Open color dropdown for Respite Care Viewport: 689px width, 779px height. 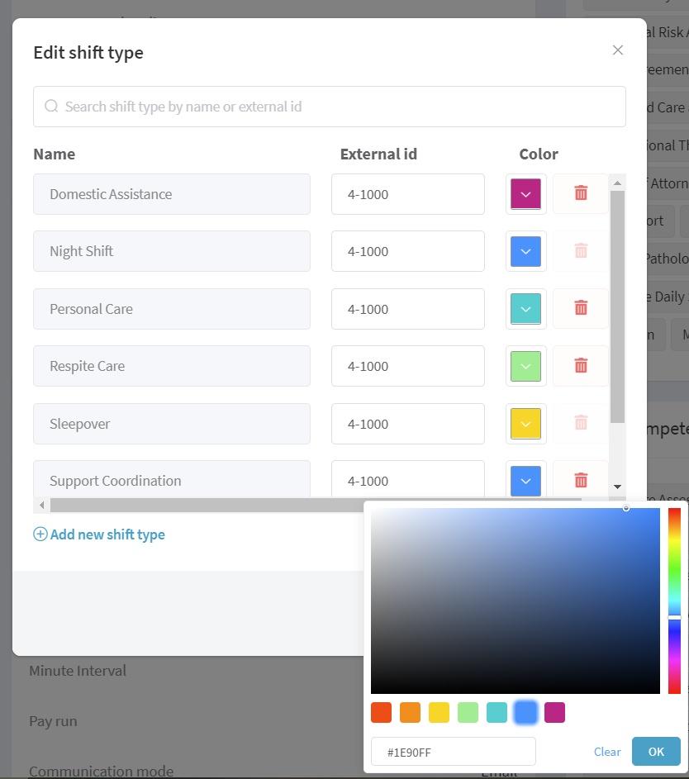pos(525,366)
